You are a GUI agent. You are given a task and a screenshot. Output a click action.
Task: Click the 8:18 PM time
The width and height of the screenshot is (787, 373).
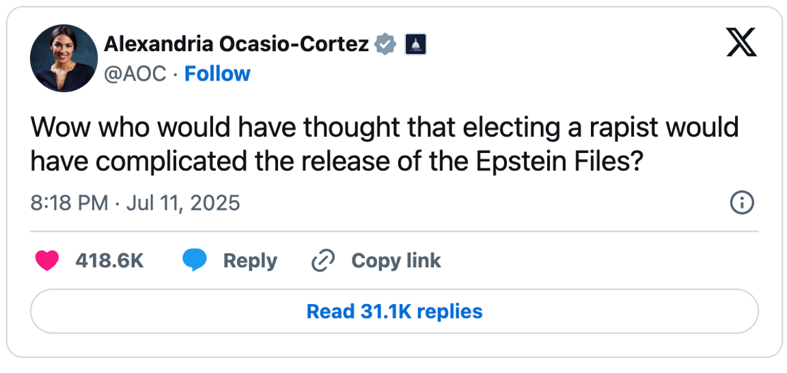(x=69, y=203)
